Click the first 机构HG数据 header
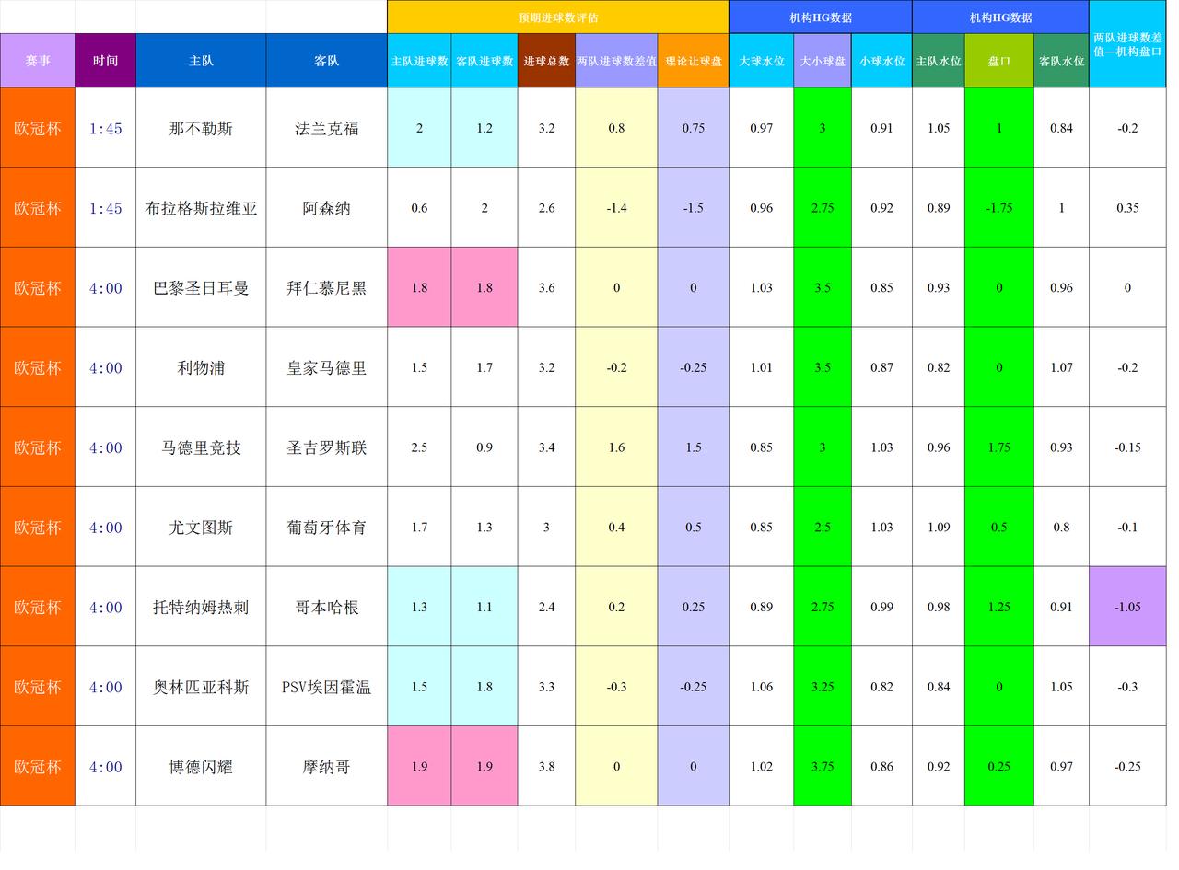 (820, 15)
